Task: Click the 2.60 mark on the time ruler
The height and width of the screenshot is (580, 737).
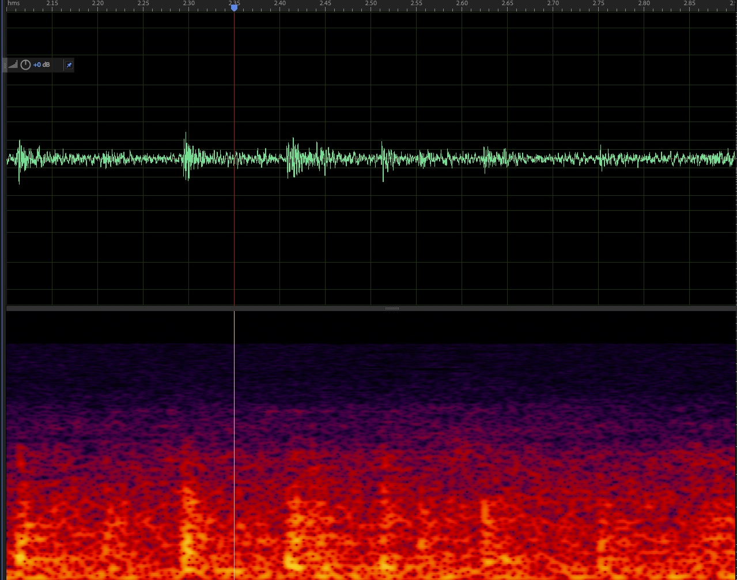Action: coord(462,3)
